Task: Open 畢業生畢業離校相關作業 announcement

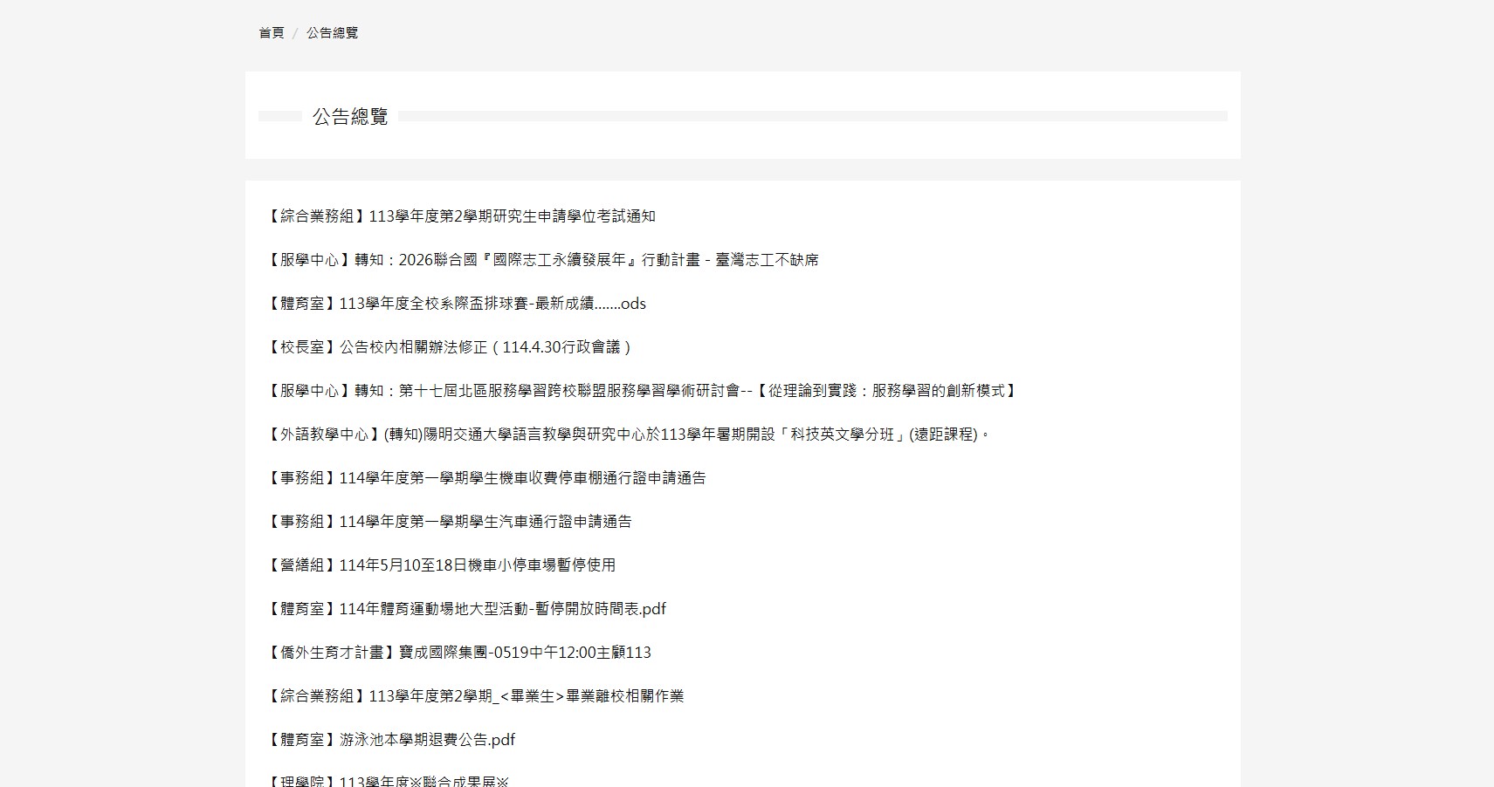Action: tap(475, 696)
